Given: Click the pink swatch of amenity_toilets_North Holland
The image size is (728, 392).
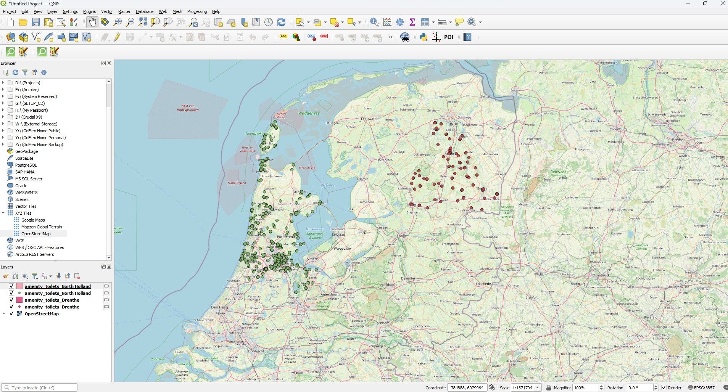Looking at the screenshot, I should (x=19, y=286).
